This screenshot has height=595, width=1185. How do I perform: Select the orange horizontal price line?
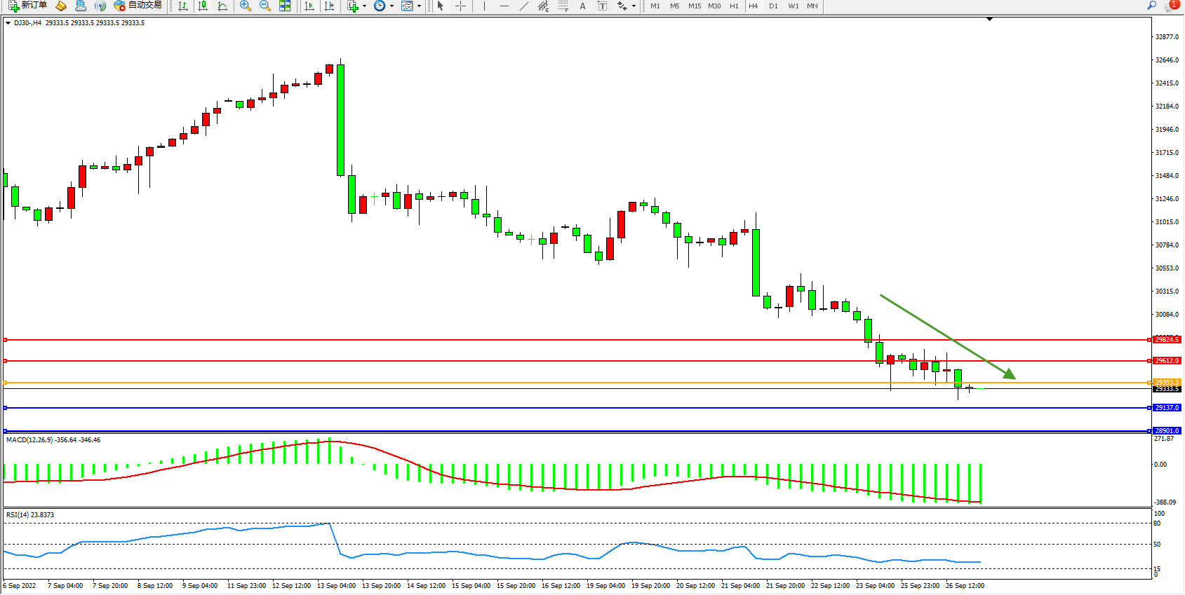click(x=561, y=383)
